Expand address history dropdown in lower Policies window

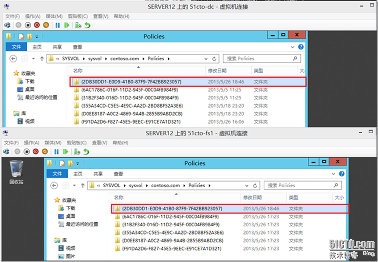click(247, 186)
